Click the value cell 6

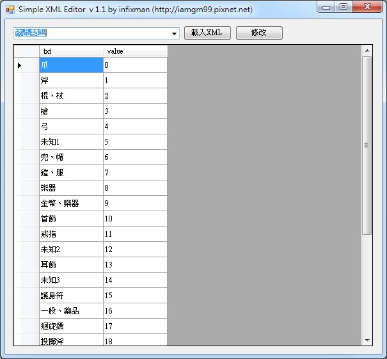point(135,157)
